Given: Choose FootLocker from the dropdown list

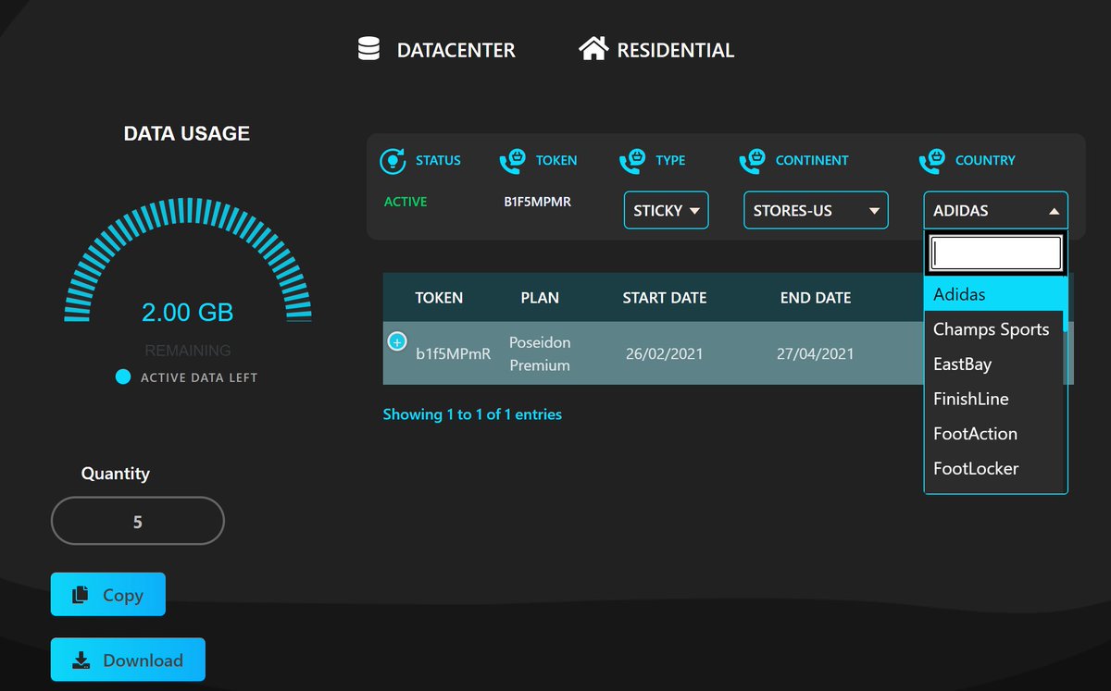Looking at the screenshot, I should click(x=993, y=468).
